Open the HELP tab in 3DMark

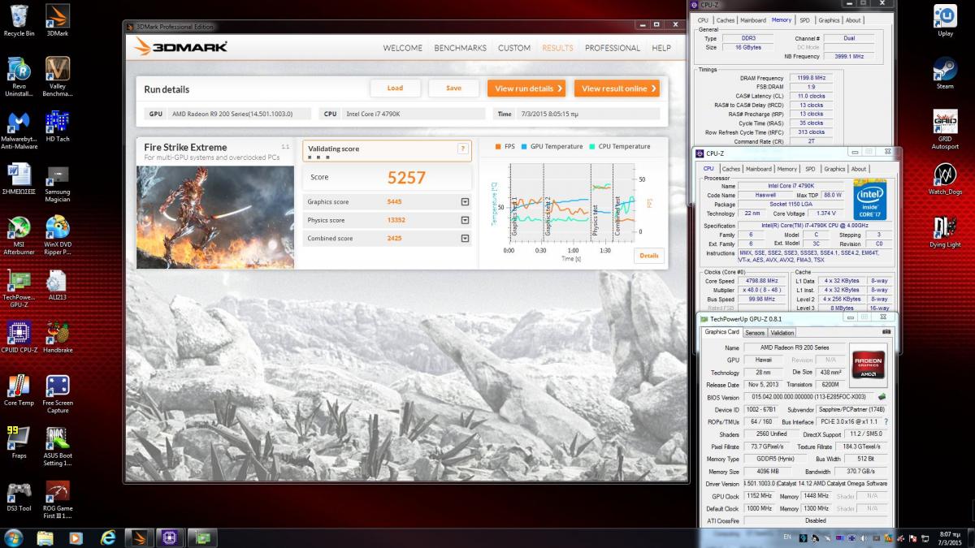coord(661,48)
